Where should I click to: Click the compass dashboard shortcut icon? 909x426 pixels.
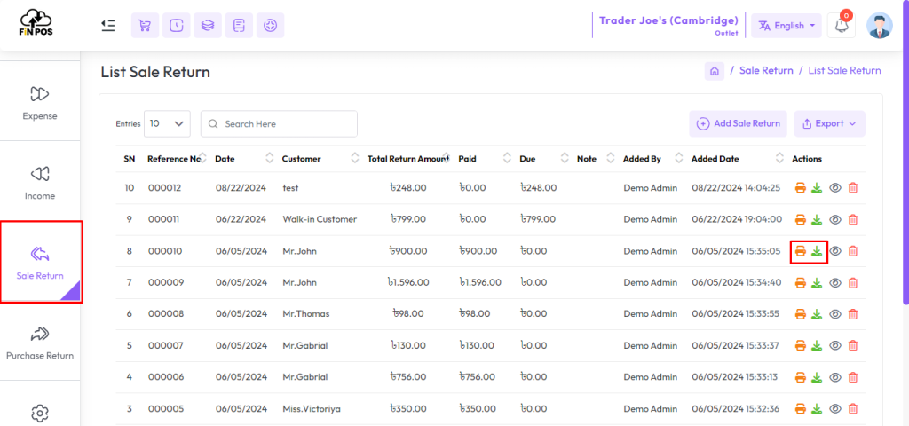[270, 26]
